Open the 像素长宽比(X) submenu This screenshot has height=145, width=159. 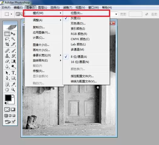44,55
